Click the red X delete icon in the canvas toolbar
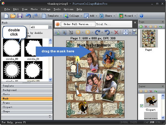This screenshot has height=125, width=166. click(x=116, y=32)
